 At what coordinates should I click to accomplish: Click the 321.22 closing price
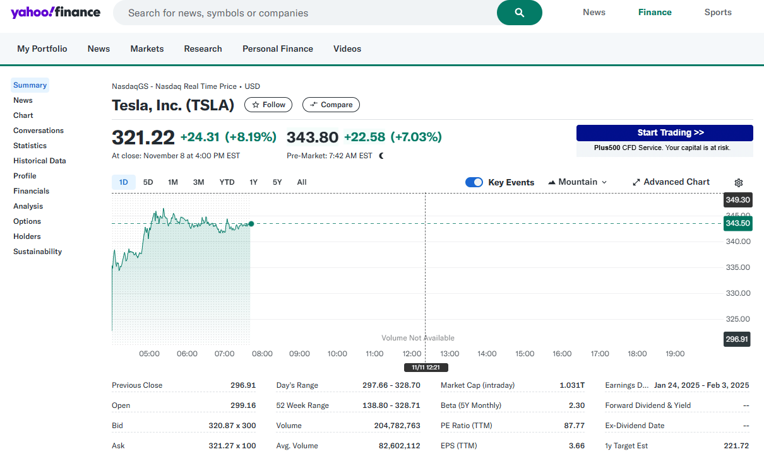pyautogui.click(x=143, y=137)
